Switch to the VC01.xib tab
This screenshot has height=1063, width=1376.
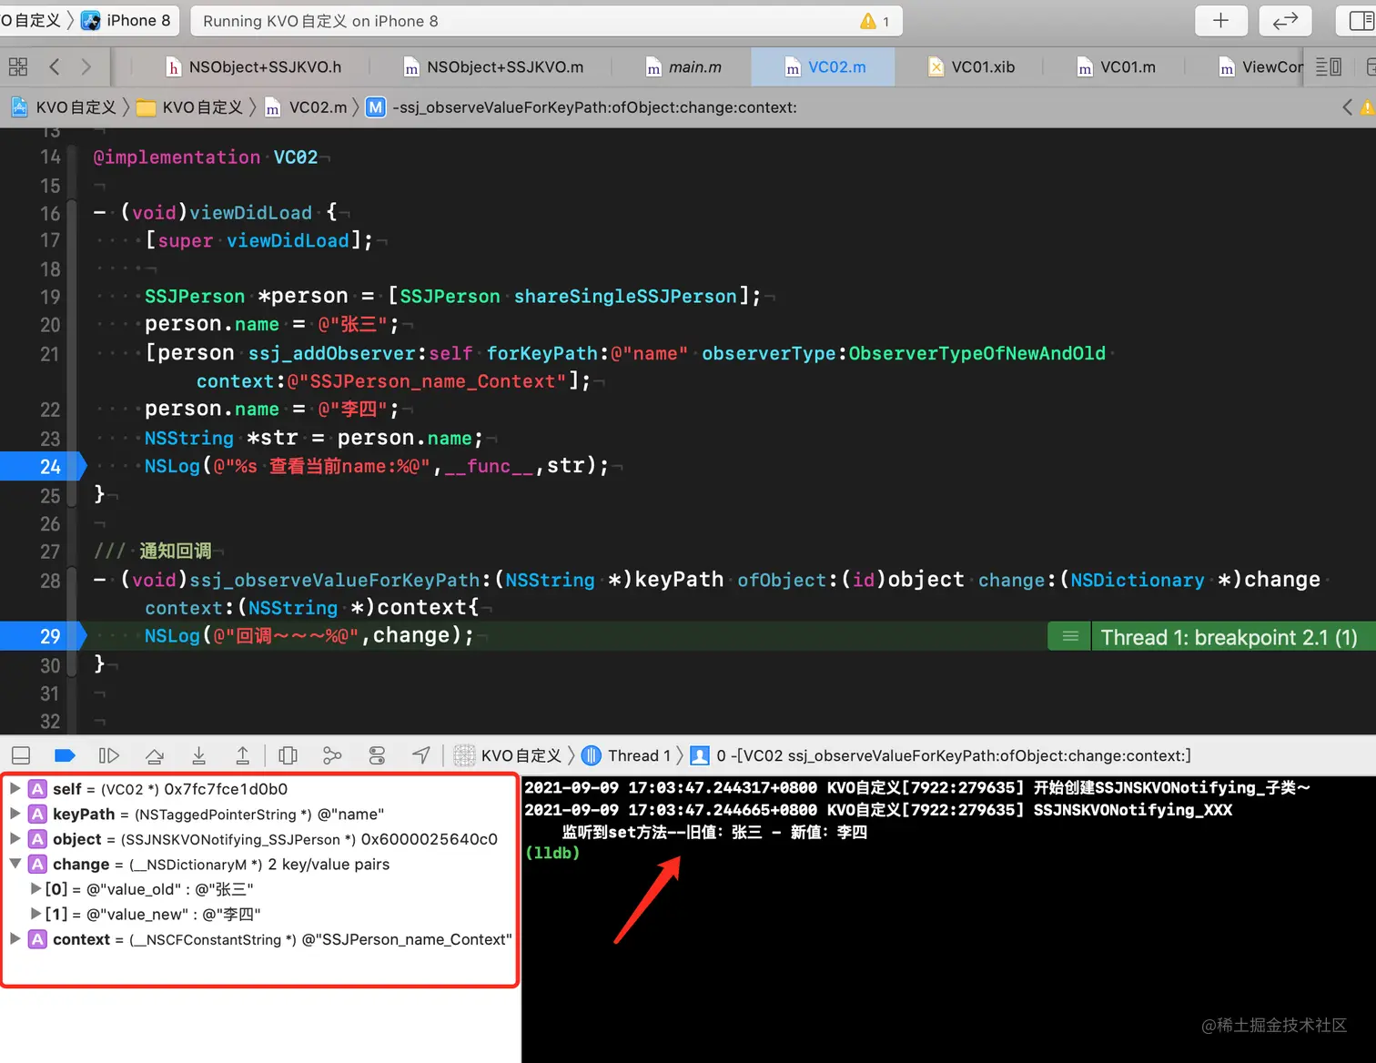click(x=971, y=66)
